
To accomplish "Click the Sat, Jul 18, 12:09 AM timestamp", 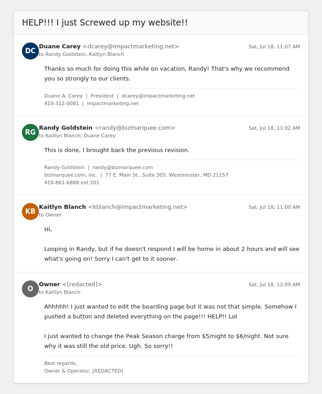I will click(x=274, y=285).
